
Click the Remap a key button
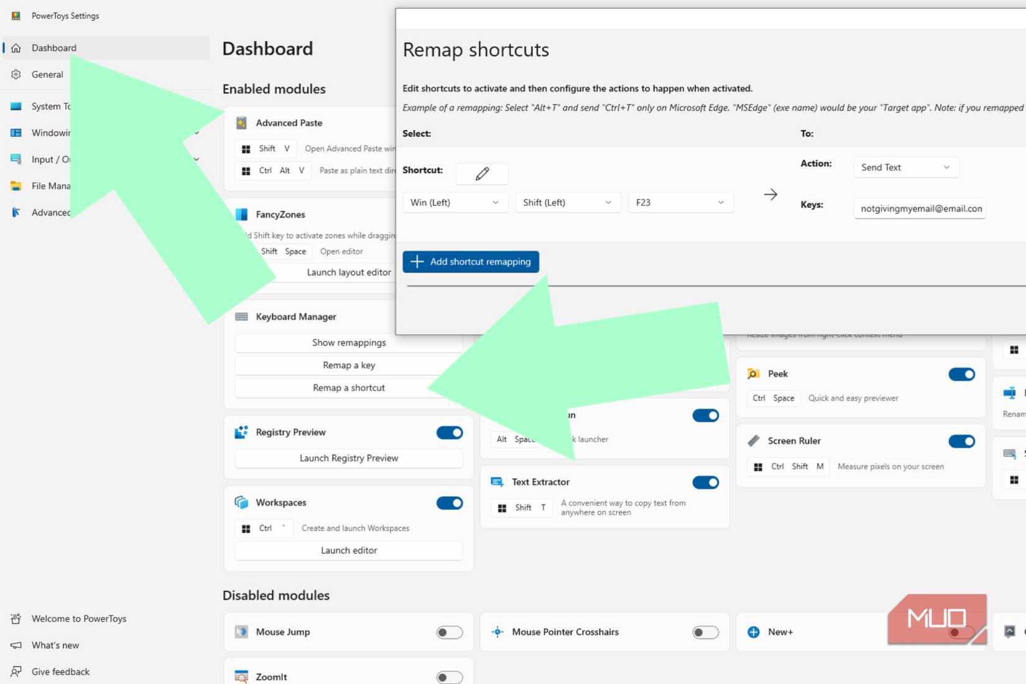tap(349, 365)
